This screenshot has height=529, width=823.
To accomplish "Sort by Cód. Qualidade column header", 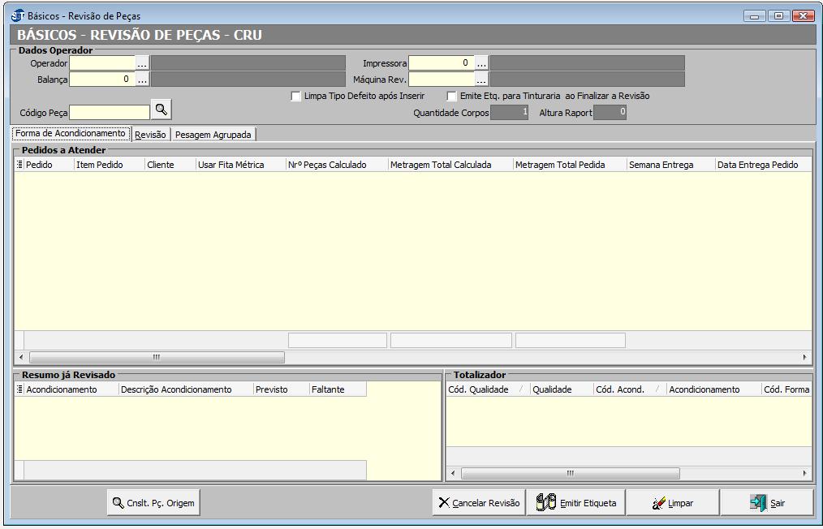I will tap(479, 389).
